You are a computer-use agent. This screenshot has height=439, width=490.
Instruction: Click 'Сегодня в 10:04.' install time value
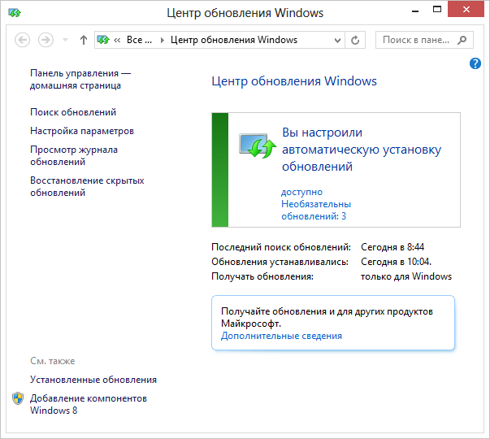tap(396, 262)
